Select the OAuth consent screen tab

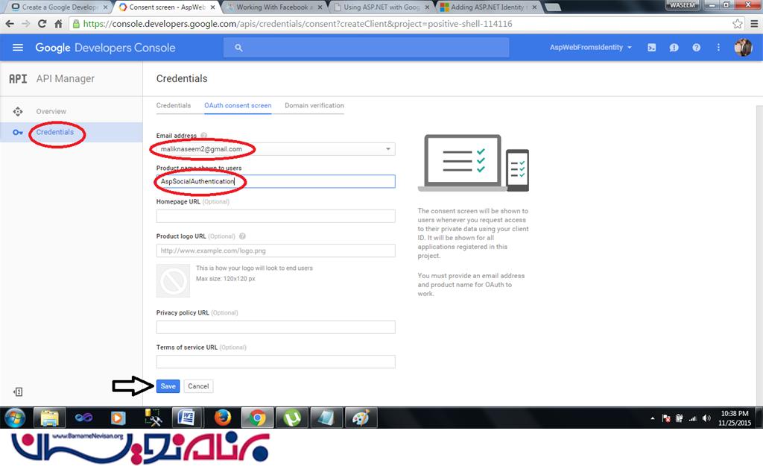[x=238, y=106]
